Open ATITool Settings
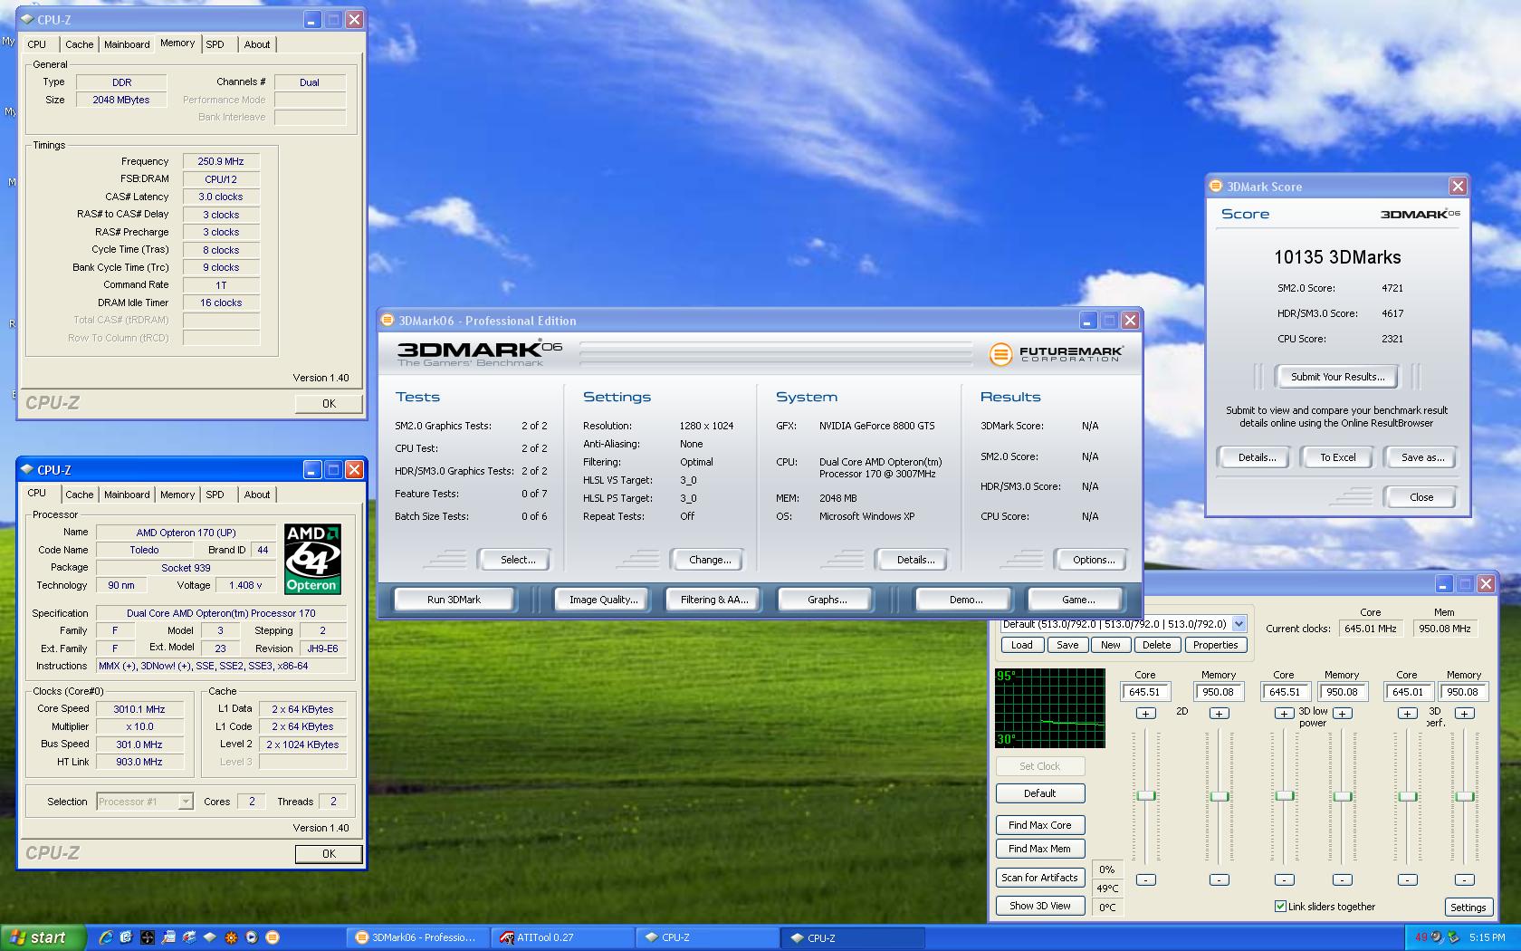 tap(1468, 908)
